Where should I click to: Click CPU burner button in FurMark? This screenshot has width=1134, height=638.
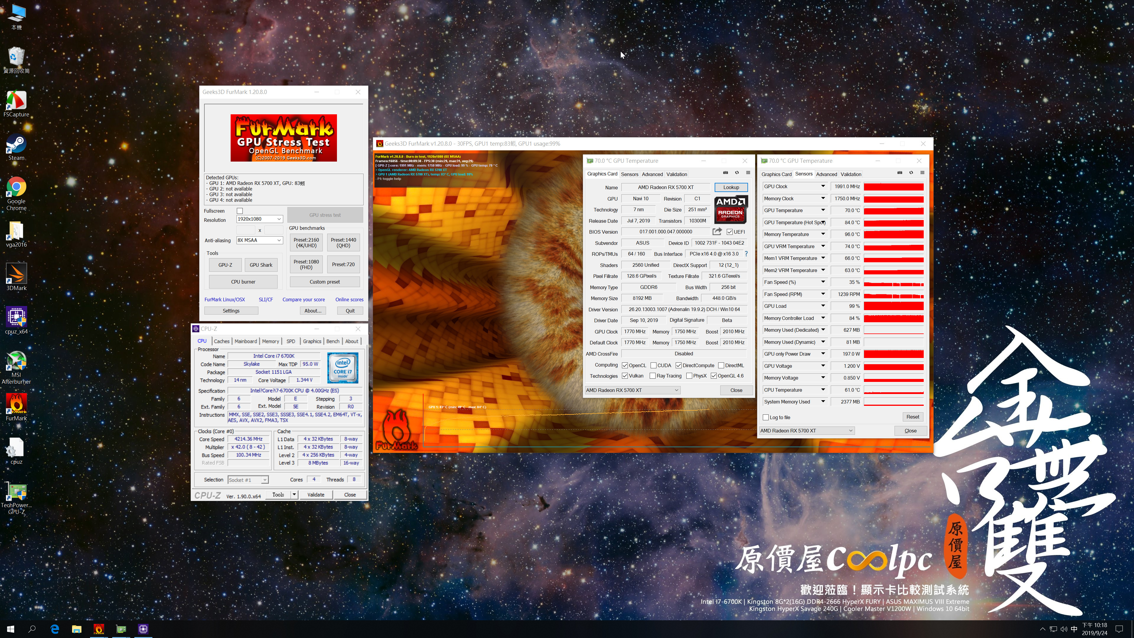pyautogui.click(x=243, y=282)
